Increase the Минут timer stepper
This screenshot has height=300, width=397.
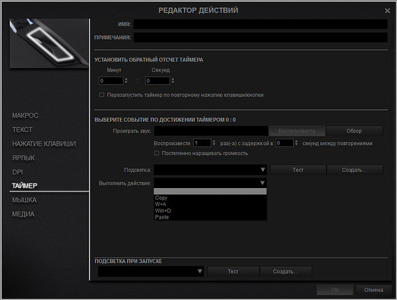pyautogui.click(x=126, y=78)
